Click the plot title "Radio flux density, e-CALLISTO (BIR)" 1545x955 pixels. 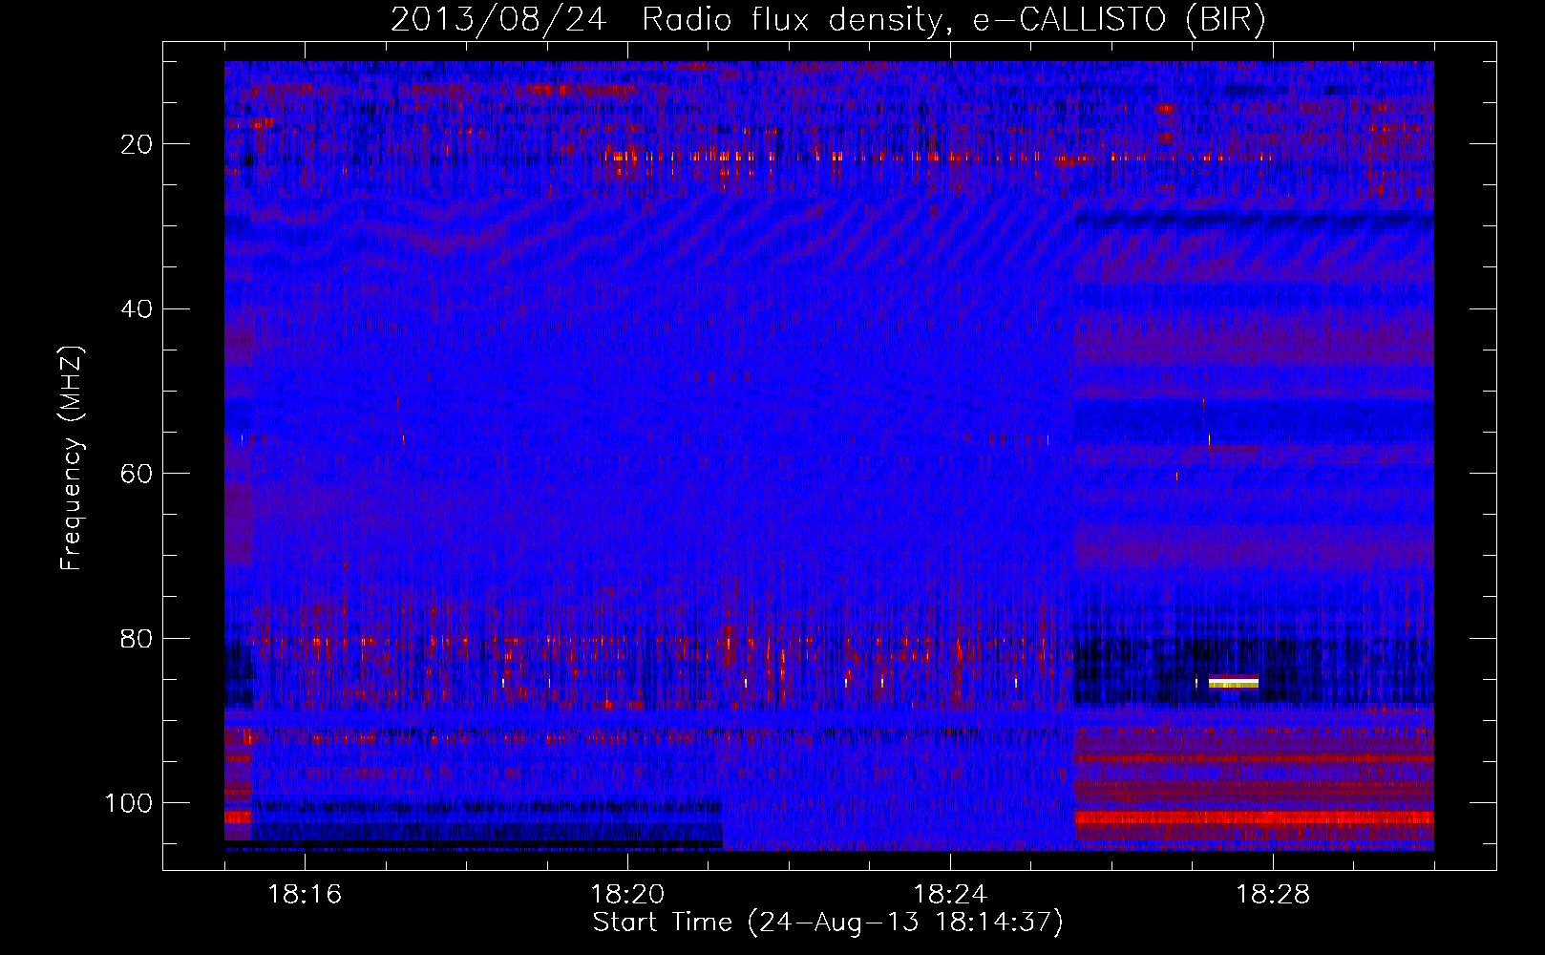coord(953,20)
